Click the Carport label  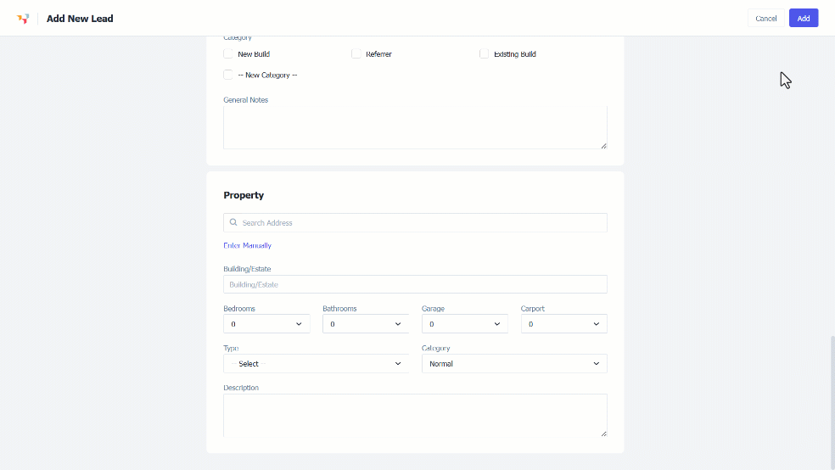[x=533, y=308]
